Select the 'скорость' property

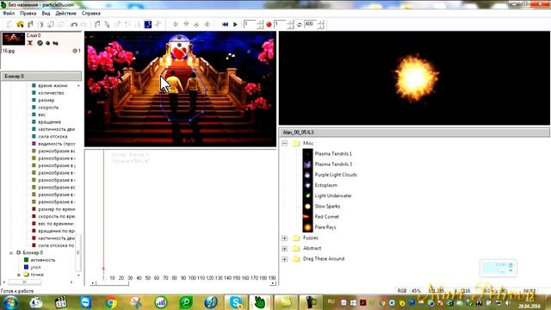click(x=48, y=107)
